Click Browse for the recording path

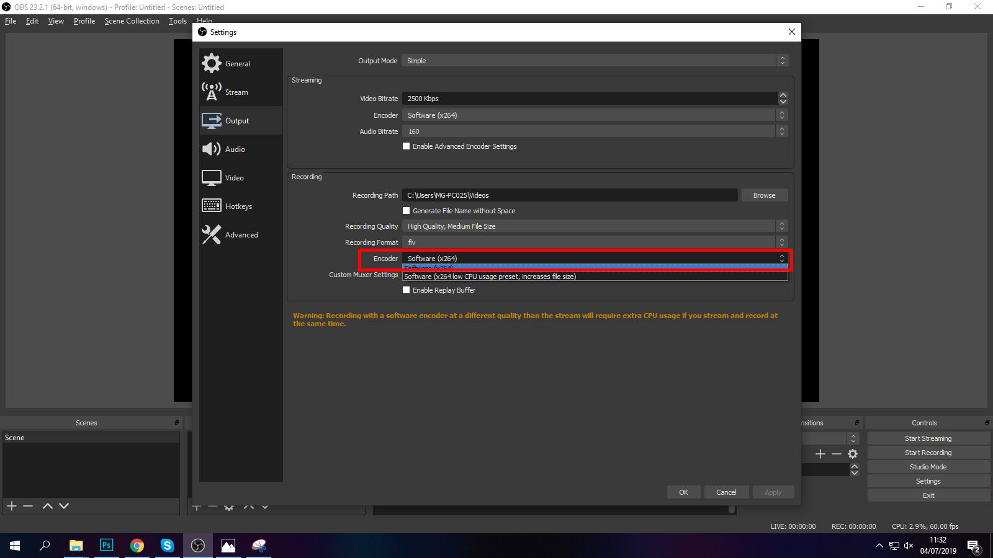[764, 195]
